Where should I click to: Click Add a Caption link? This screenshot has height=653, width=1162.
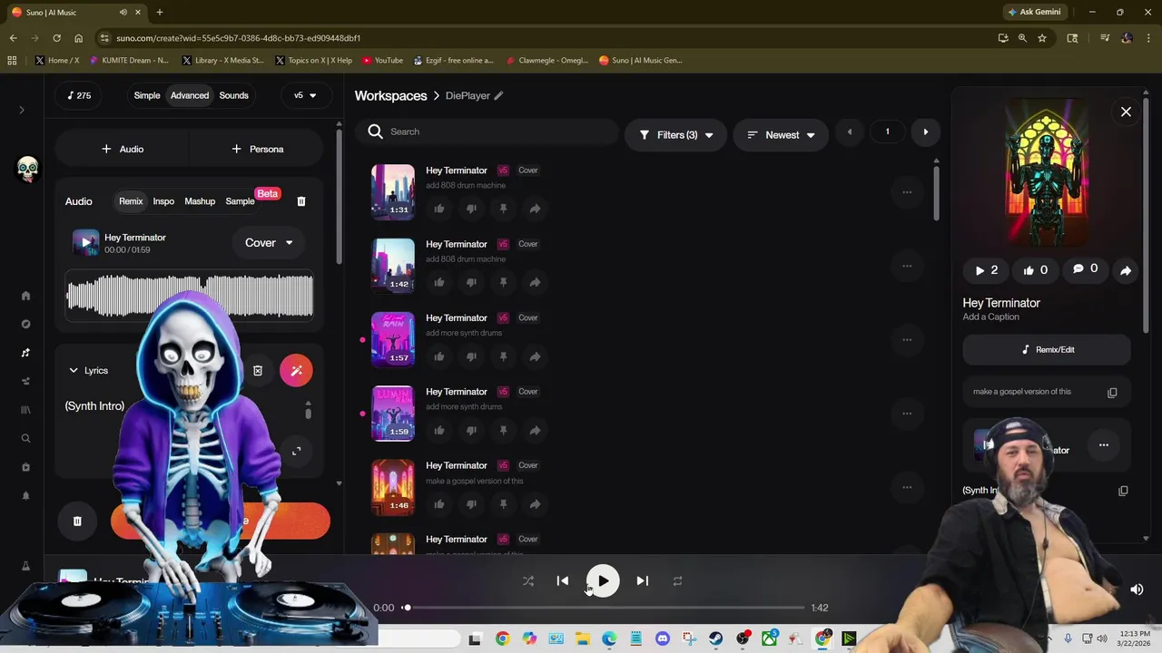coord(991,317)
